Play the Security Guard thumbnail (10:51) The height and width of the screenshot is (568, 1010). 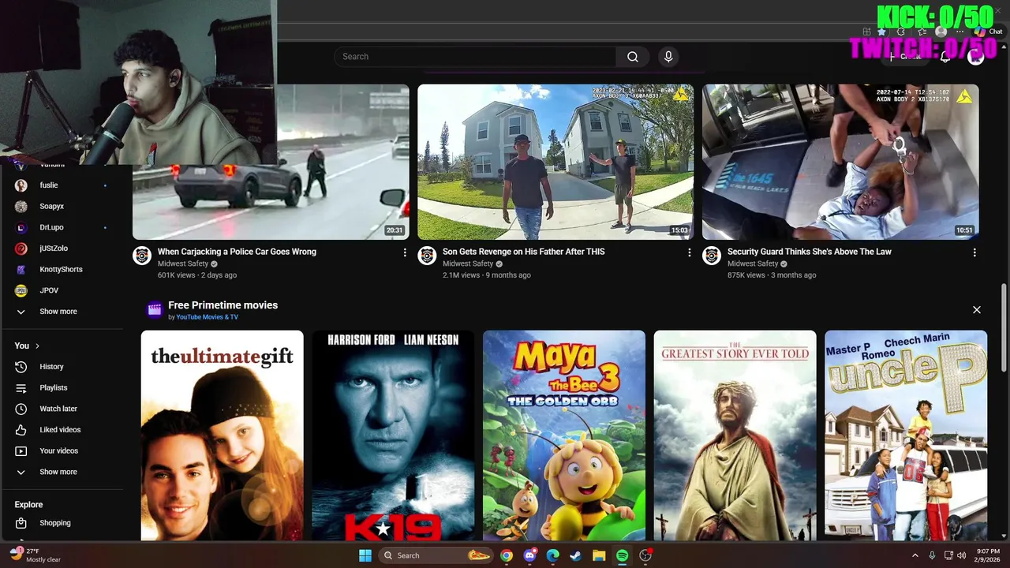(x=840, y=162)
